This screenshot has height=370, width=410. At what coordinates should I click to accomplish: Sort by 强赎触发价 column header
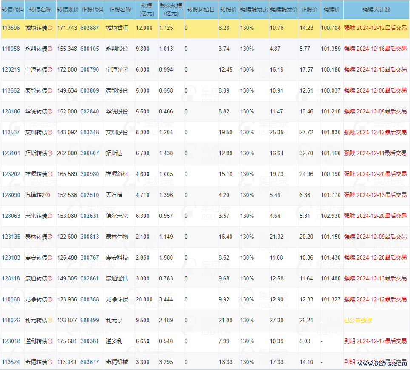(284, 9)
